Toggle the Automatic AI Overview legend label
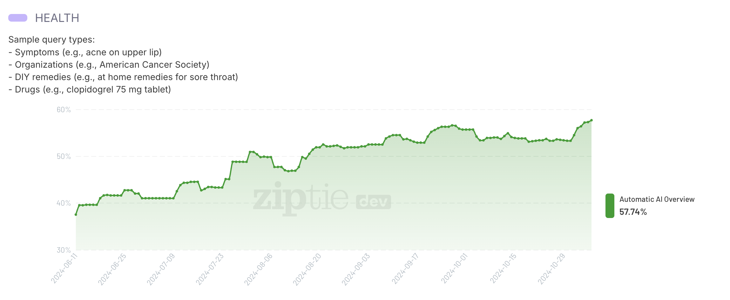Image resolution: width=730 pixels, height=300 pixels. click(657, 199)
